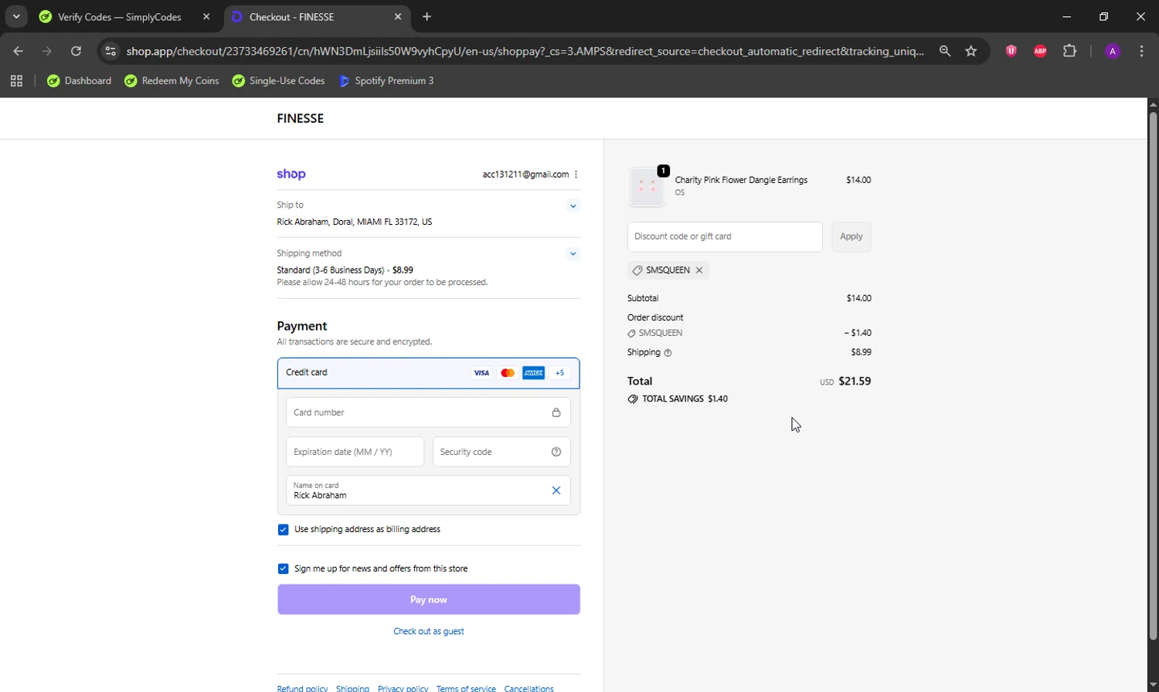Toggle Sign me up for news checkbox
1159x692 pixels.
tap(283, 568)
